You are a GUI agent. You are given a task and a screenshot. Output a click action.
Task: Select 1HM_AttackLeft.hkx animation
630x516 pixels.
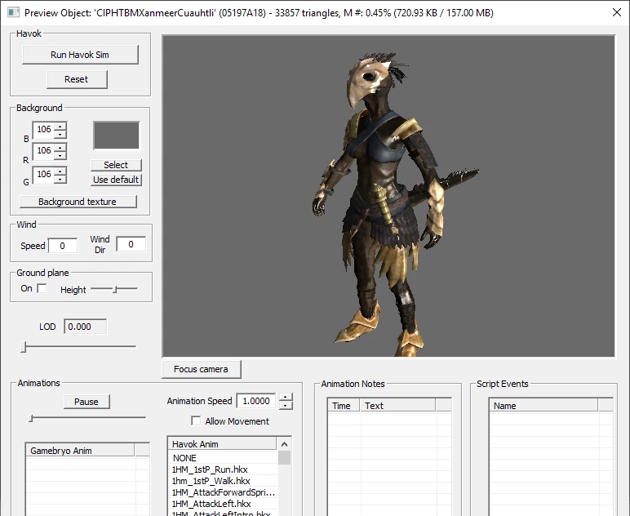click(x=223, y=504)
